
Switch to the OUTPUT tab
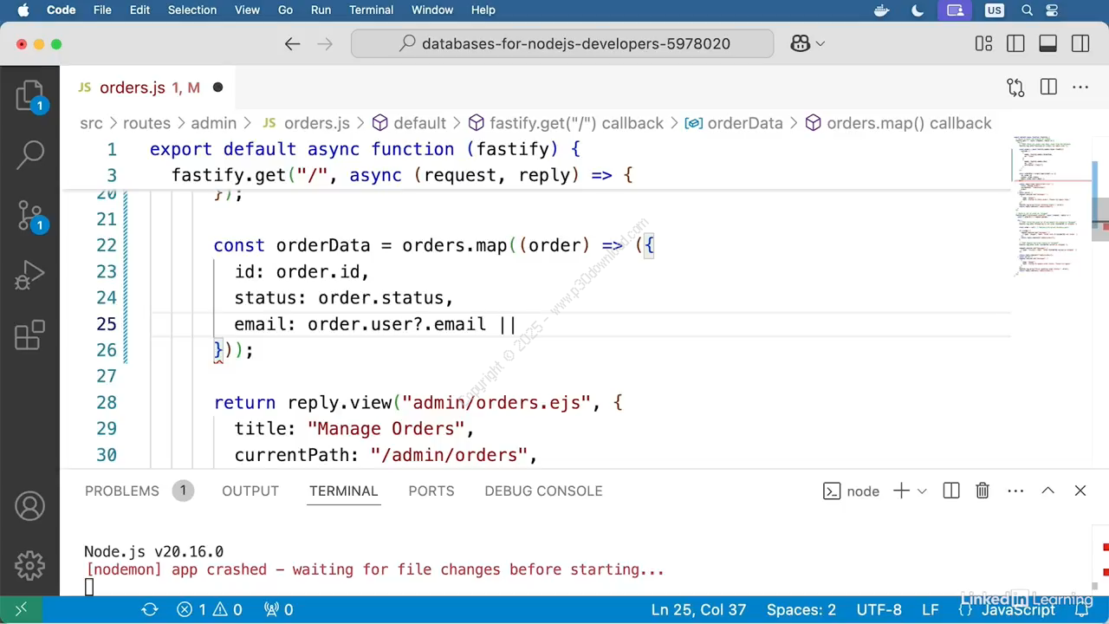[250, 491]
